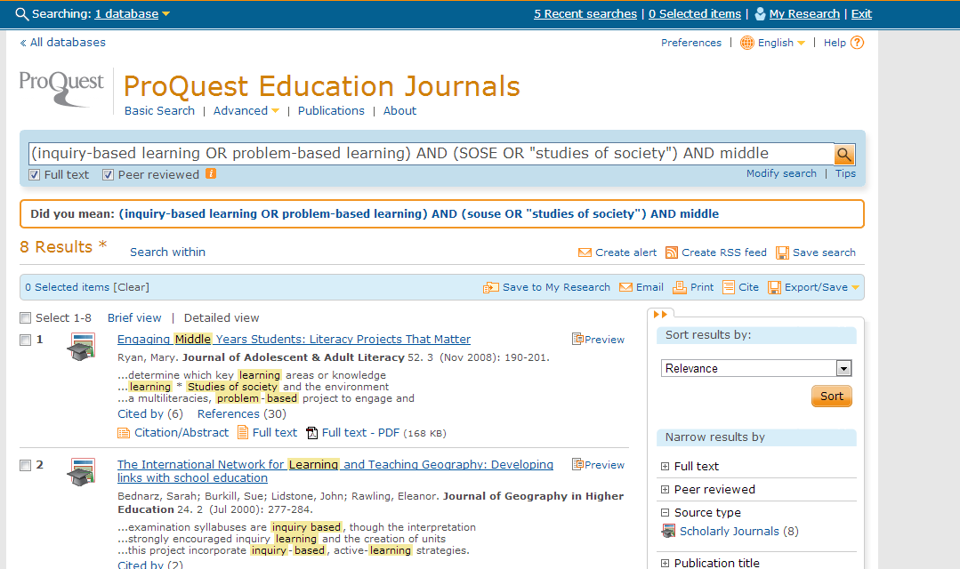Screen dimensions: 960x569
Task: Click Save to My Research icon
Action: click(490, 287)
